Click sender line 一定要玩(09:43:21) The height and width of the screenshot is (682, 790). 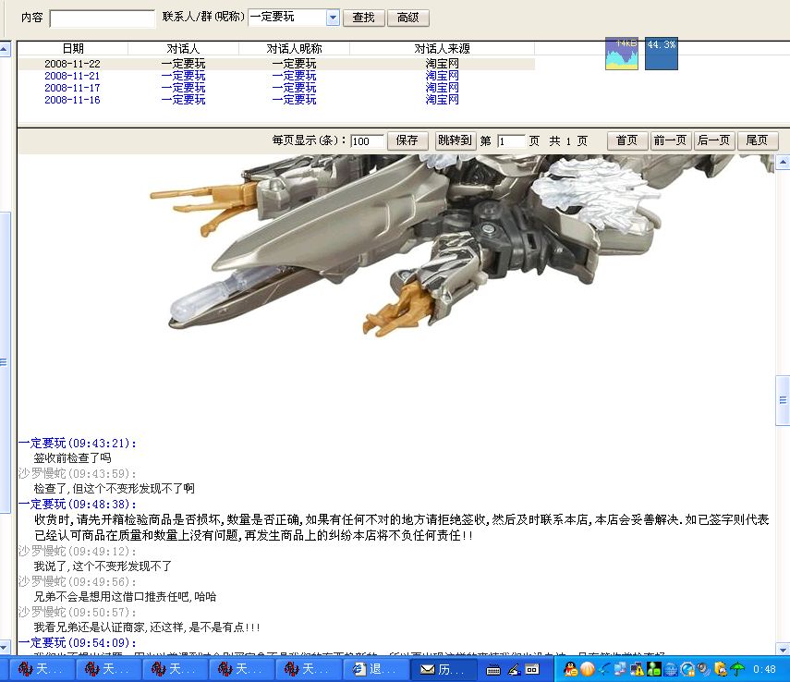77,443
